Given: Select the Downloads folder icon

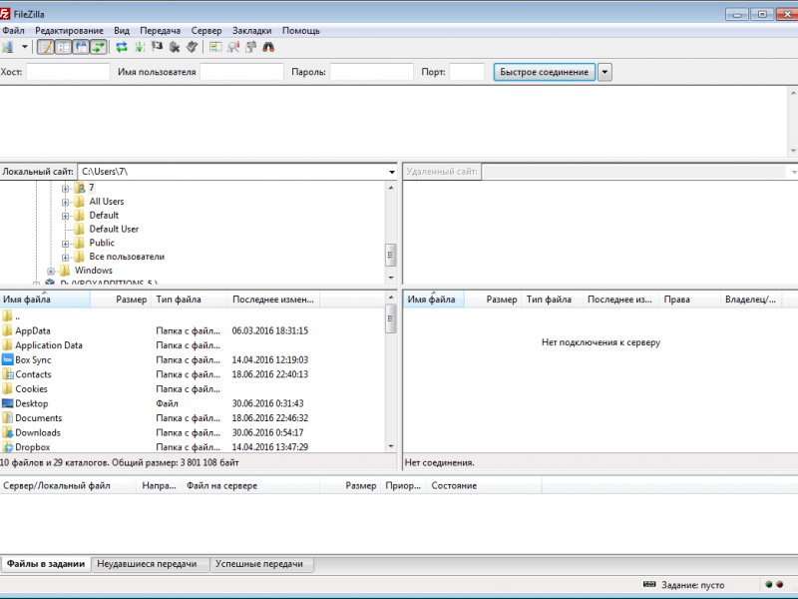Looking at the screenshot, I should (8, 432).
